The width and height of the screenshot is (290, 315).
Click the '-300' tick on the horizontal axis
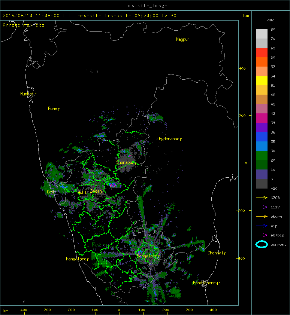(x=46, y=310)
